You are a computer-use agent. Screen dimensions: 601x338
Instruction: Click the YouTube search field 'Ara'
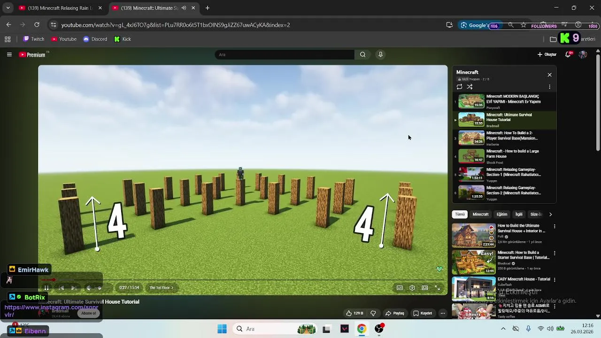point(285,54)
